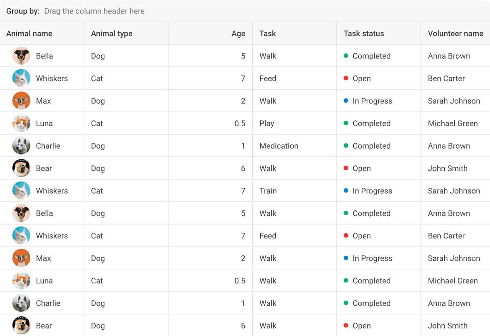The height and width of the screenshot is (336, 490).
Task: Sort the Volunteer name column
Action: [x=455, y=33]
